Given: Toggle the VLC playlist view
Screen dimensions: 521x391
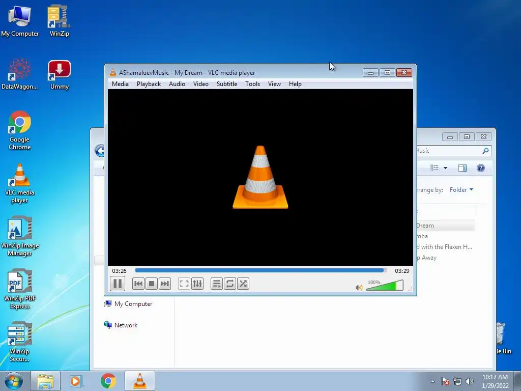Looking at the screenshot, I should point(216,284).
